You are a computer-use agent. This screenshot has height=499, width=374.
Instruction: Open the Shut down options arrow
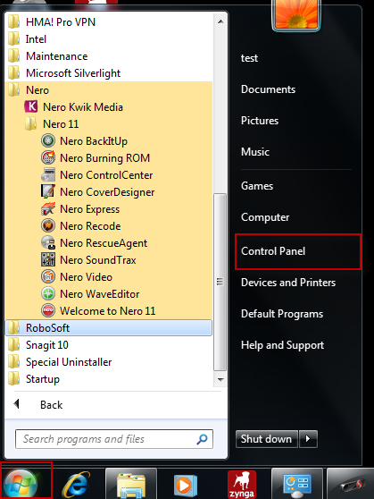click(x=308, y=439)
